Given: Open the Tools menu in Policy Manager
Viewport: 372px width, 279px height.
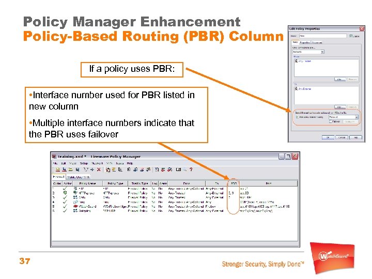Looking at the screenshot, I should tap(120, 163).
